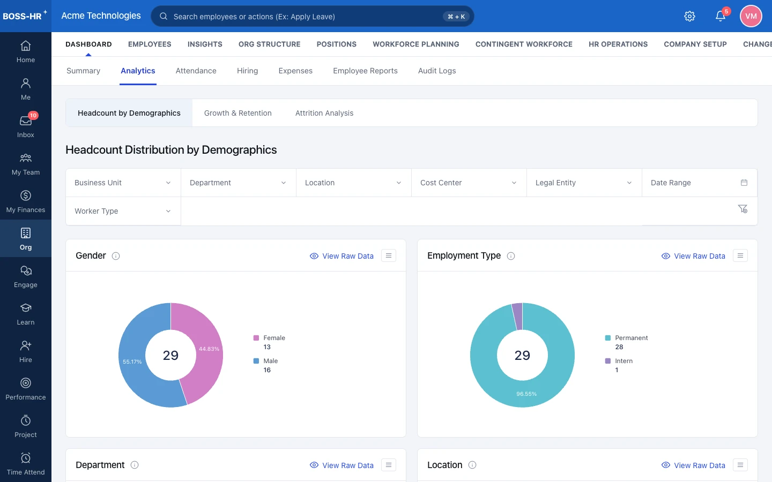
Task: Open My Finances section
Action: click(26, 202)
